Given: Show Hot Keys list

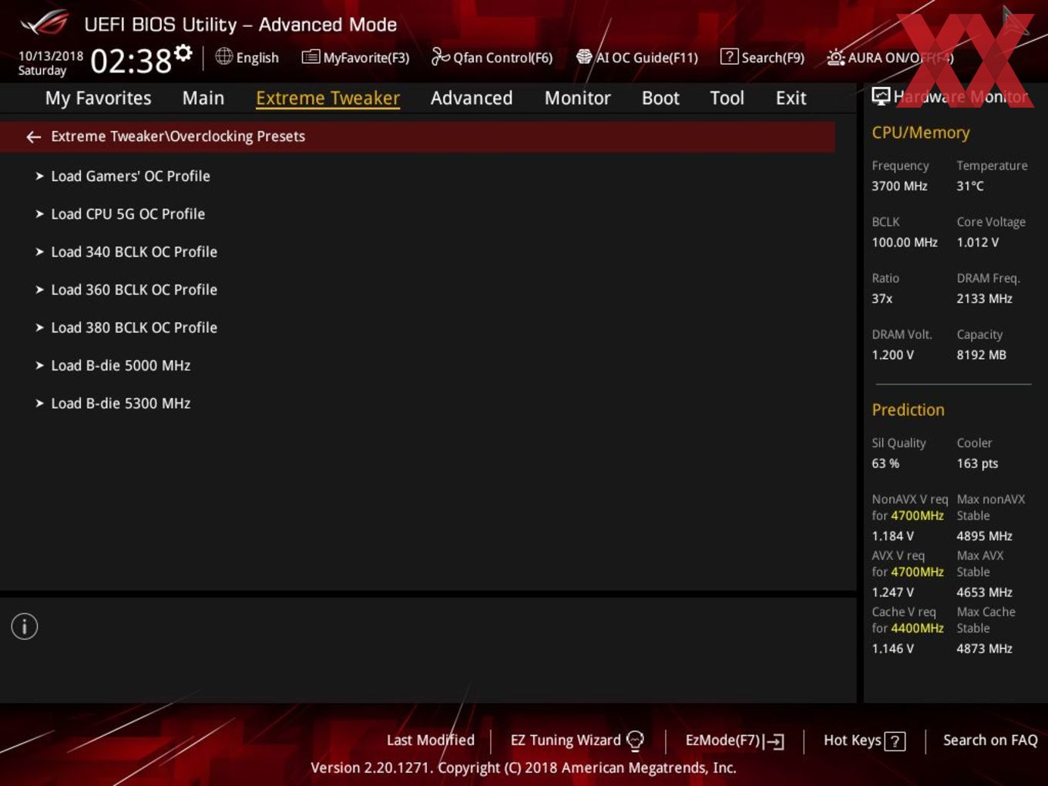Looking at the screenshot, I should click(x=852, y=741).
